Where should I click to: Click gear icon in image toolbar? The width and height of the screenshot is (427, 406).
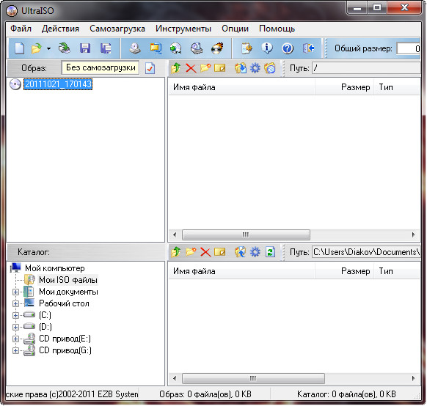(x=255, y=68)
